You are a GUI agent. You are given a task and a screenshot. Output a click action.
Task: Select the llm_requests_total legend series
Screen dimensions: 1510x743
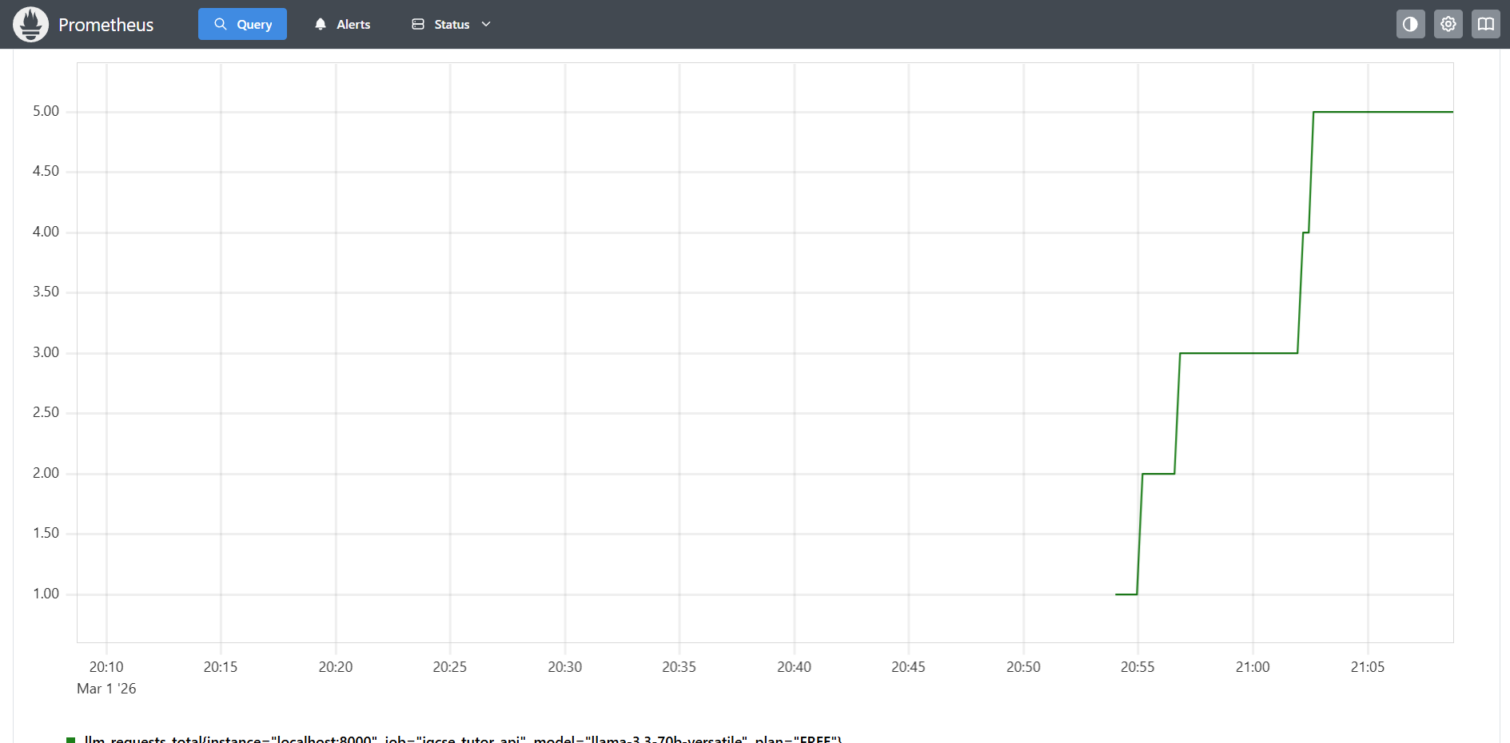(x=463, y=739)
